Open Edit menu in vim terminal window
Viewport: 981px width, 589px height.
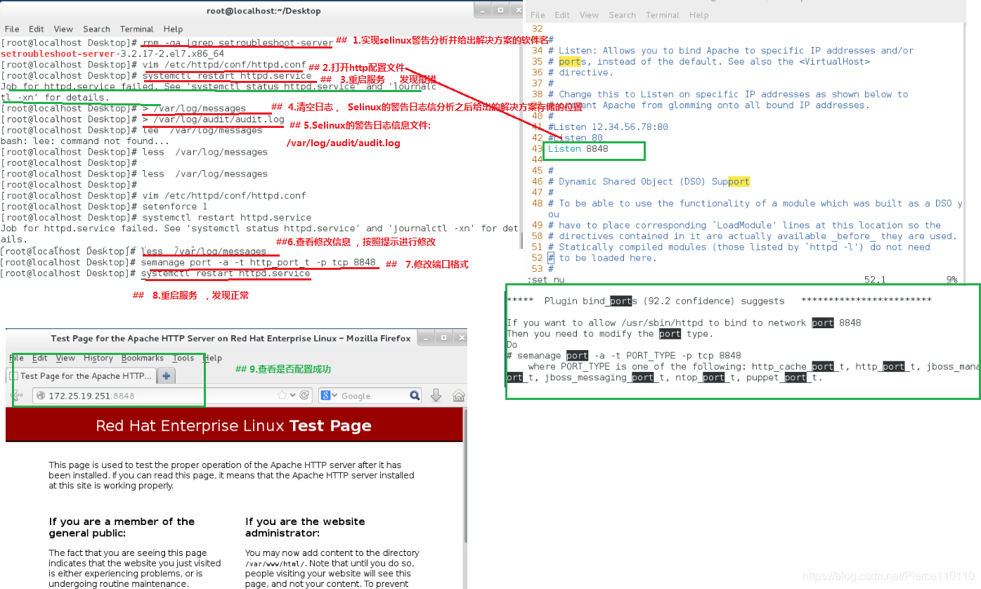tap(562, 15)
